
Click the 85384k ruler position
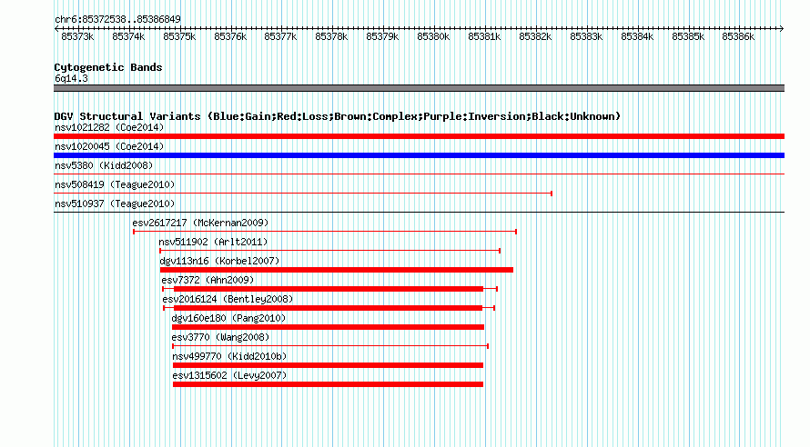[x=637, y=37]
